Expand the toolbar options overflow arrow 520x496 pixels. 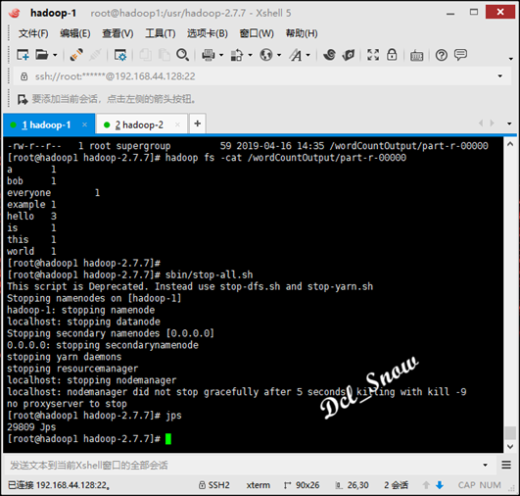click(x=511, y=59)
